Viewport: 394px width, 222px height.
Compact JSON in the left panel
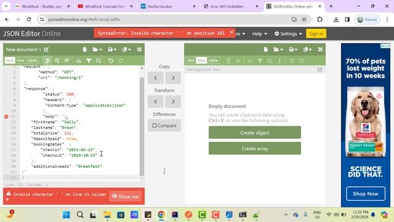[x=67, y=60]
